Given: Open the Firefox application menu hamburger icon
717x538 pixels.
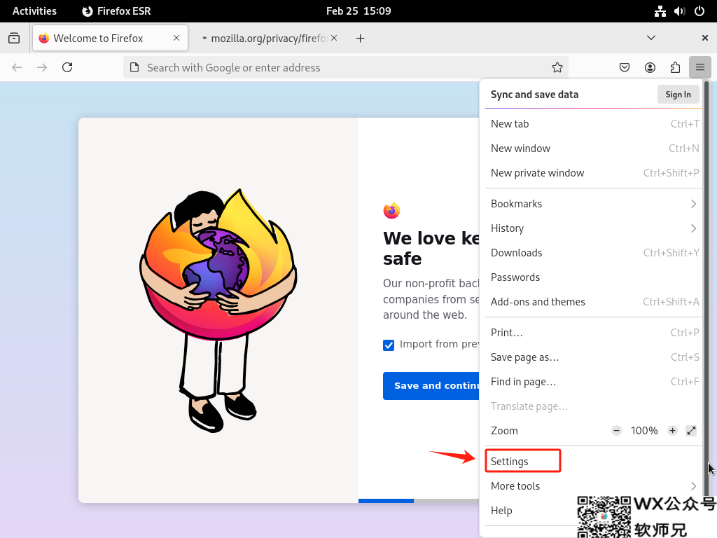Looking at the screenshot, I should click(x=699, y=68).
